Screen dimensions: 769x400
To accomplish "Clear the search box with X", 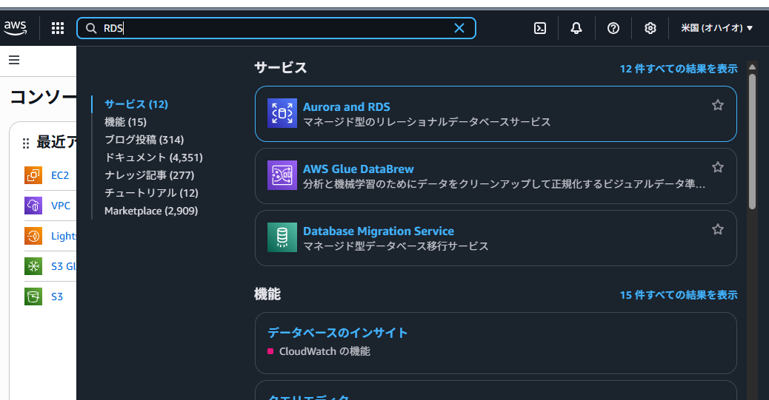I will click(x=459, y=28).
